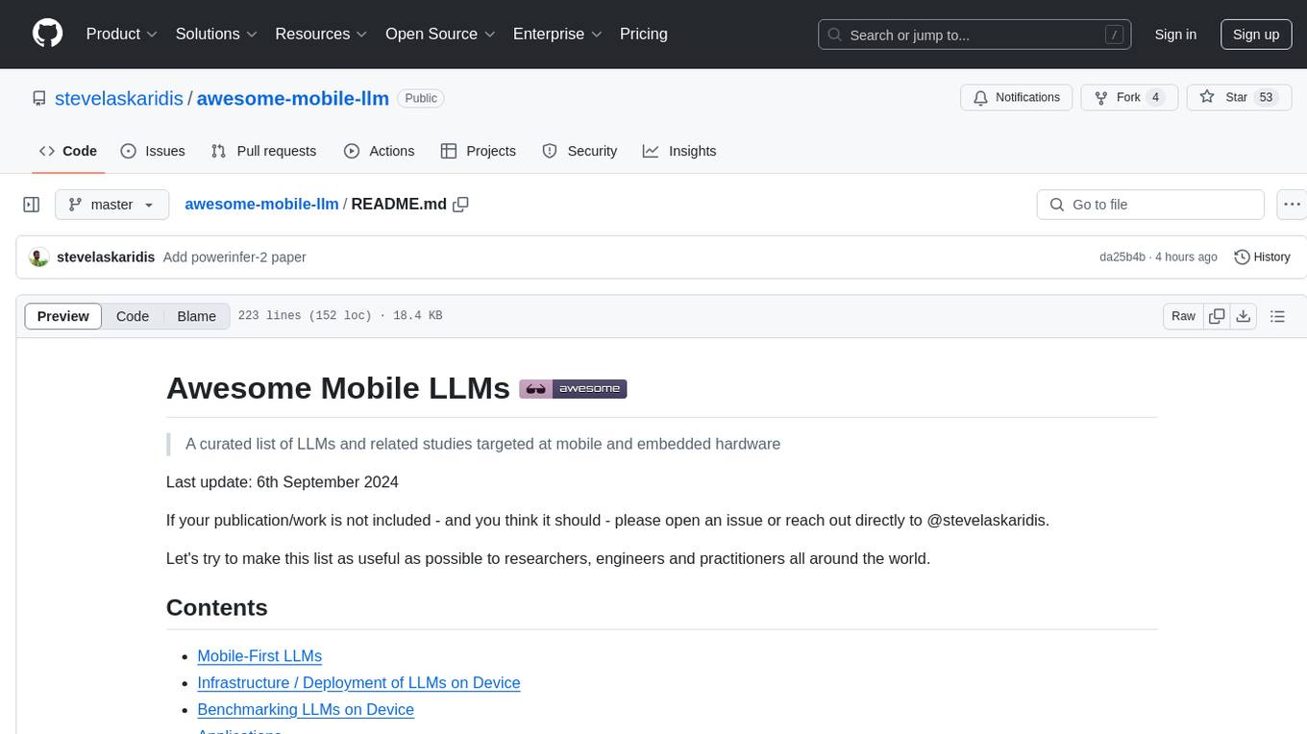Switch to the Code tab
Image resolution: width=1307 pixels, height=734 pixels.
point(68,151)
